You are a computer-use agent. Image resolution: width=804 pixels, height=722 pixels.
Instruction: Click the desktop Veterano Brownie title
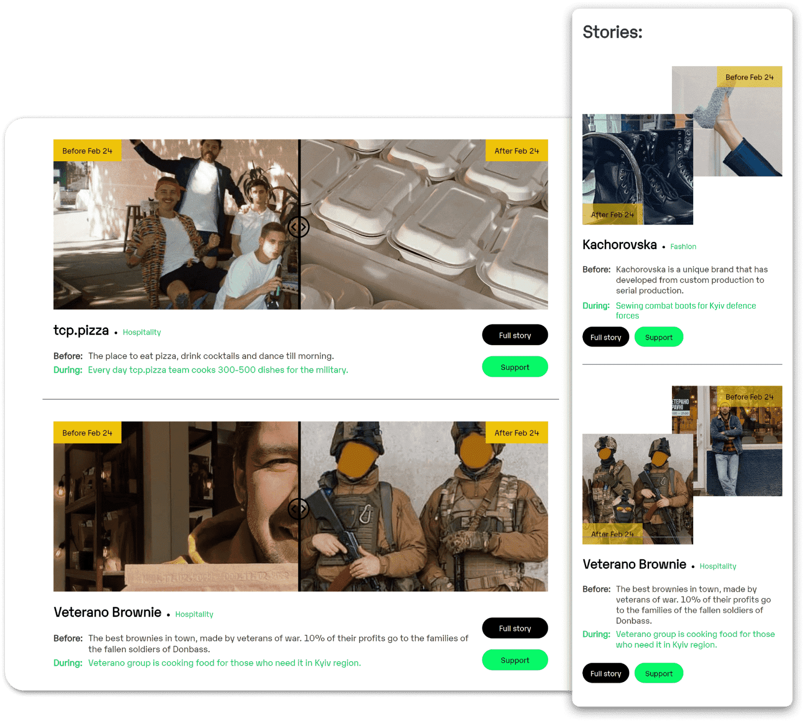(x=107, y=612)
